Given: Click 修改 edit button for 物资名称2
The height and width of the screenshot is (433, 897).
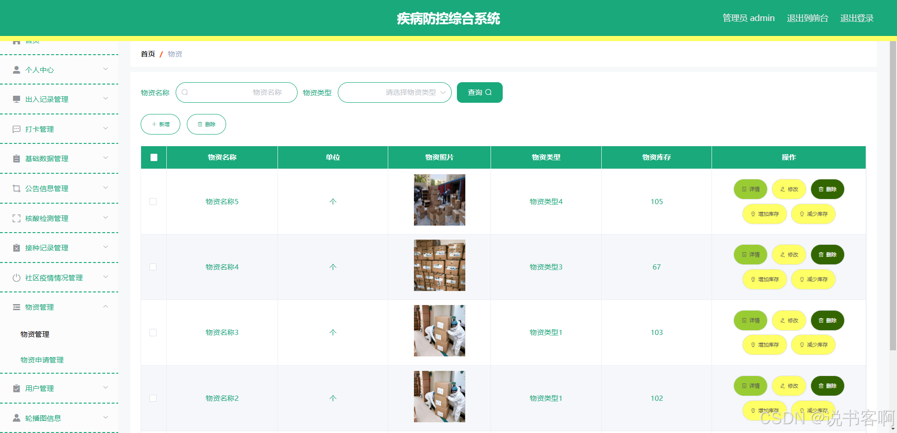Looking at the screenshot, I should (x=789, y=386).
